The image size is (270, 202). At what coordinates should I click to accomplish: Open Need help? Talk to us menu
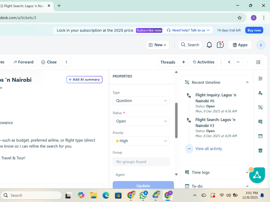[x=188, y=30]
